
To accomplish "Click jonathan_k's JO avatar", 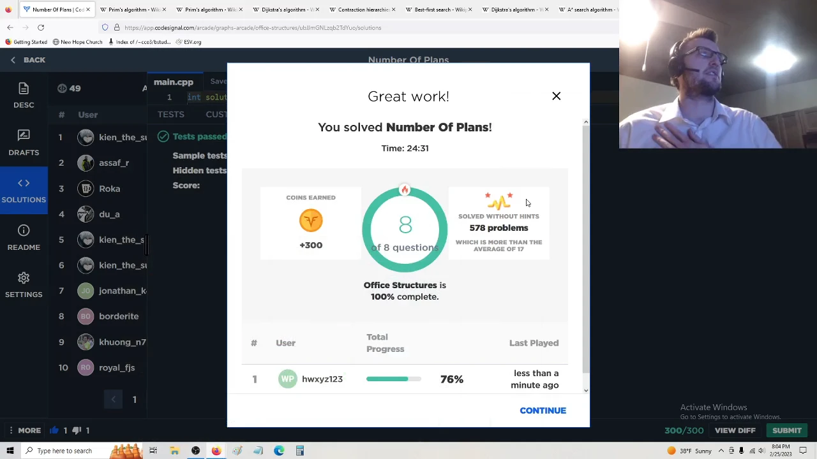I will point(86,291).
